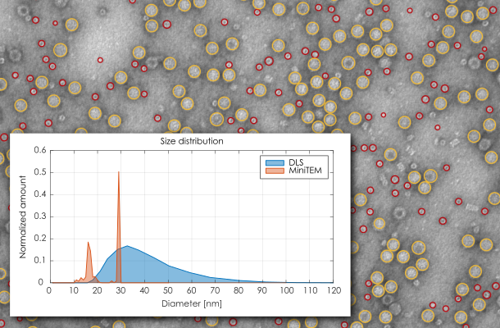Click the y-axis tick label 0.6
500x328 pixels.
[x=39, y=152]
